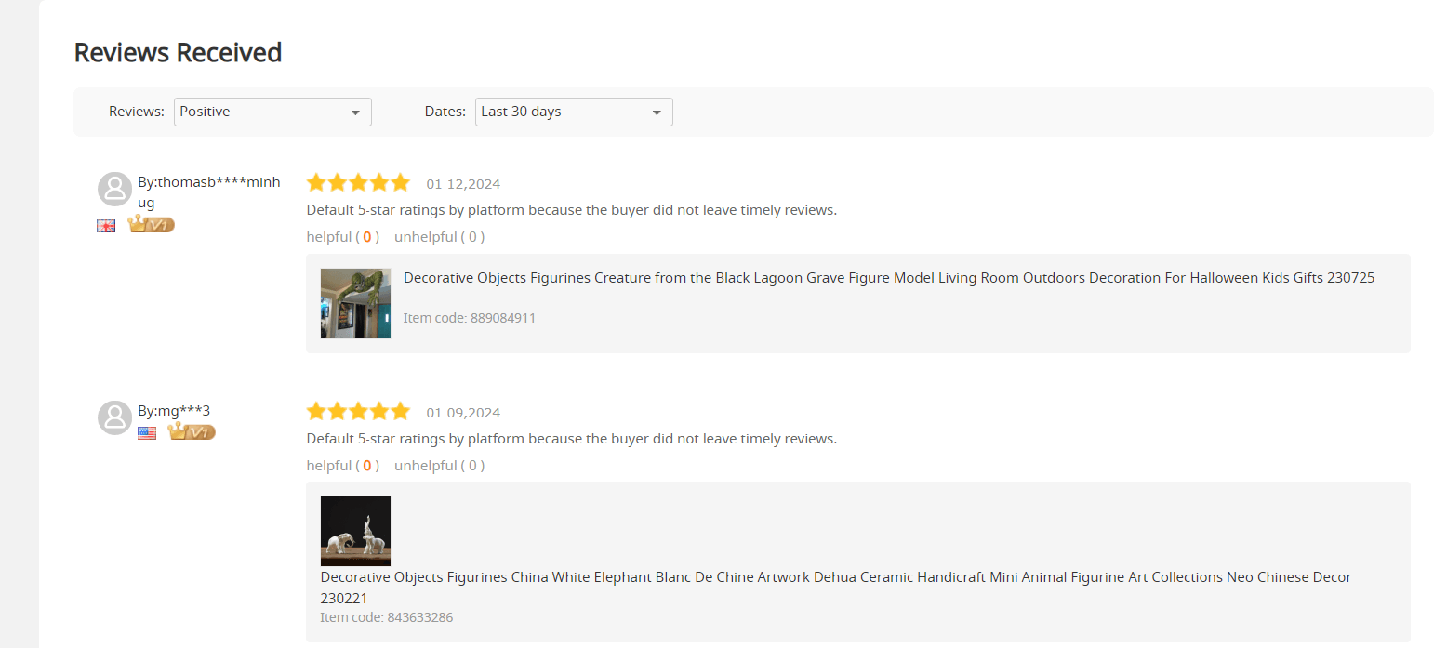Click the item code 889084911 text
Screen dimensions: 1447x648
pyautogui.click(x=469, y=317)
